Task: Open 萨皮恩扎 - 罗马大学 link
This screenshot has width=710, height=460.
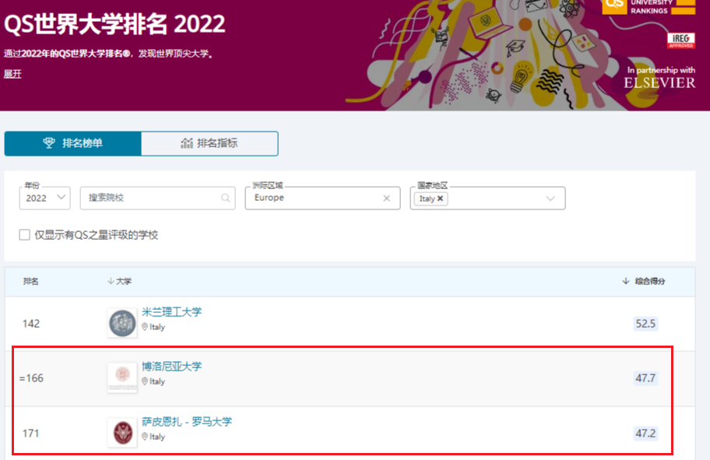Action: pos(187,422)
